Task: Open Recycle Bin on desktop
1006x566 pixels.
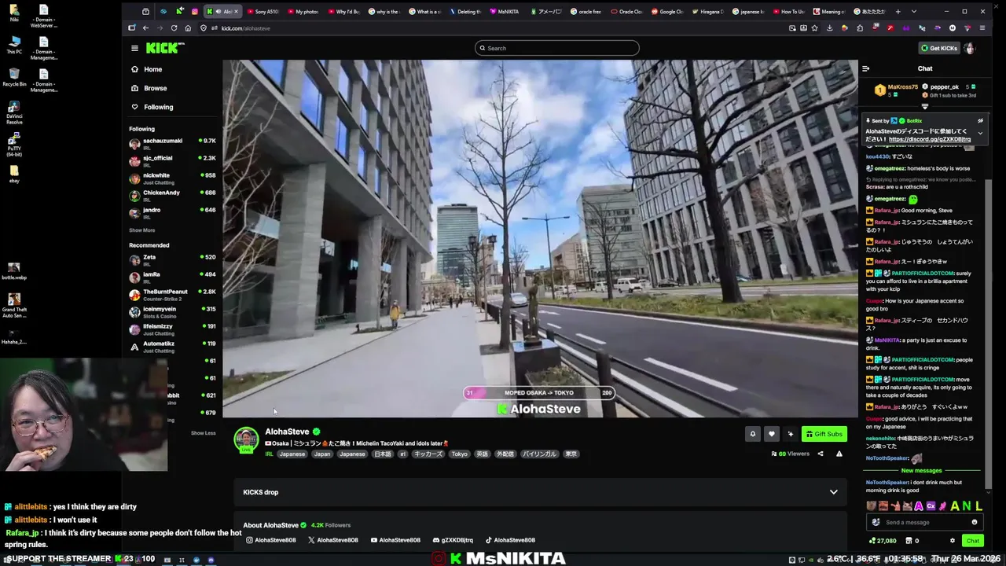Action: point(14,76)
